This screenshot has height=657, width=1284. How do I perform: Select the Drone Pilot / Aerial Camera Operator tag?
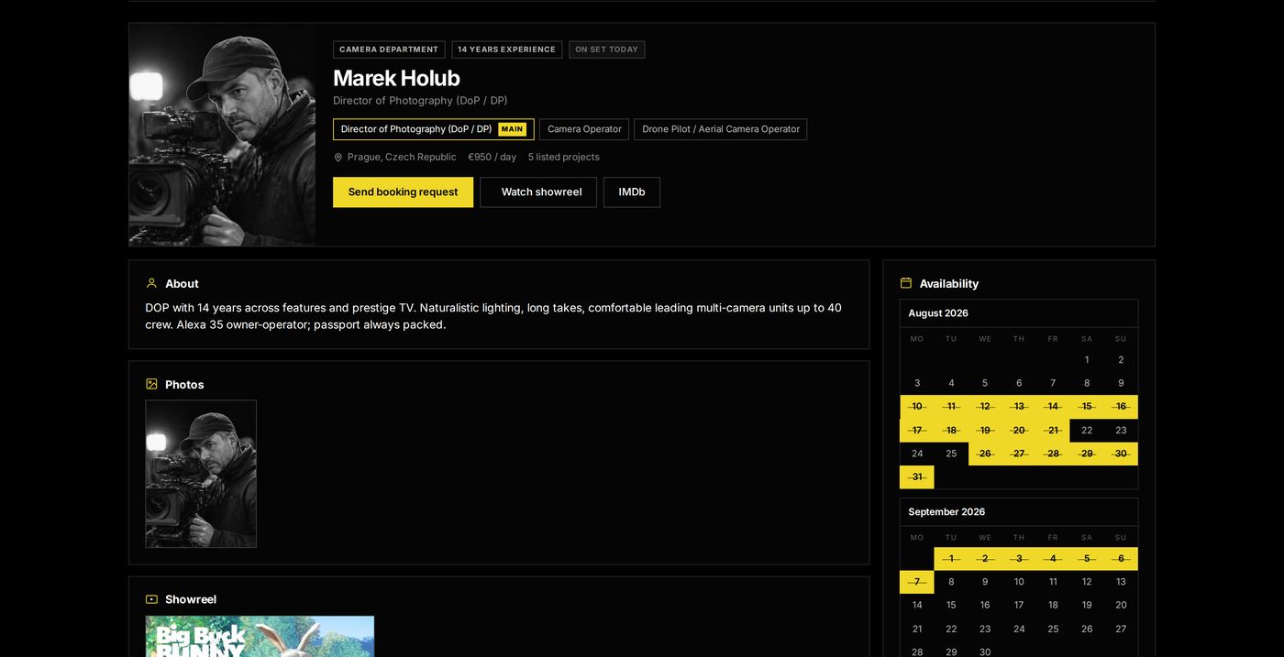click(x=721, y=129)
